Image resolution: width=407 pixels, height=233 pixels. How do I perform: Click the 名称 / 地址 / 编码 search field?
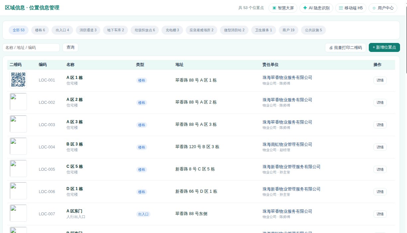(x=31, y=48)
